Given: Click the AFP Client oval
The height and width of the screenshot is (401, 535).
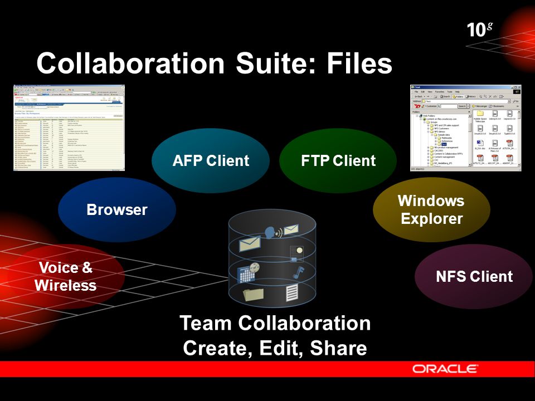Looking at the screenshot, I should click(211, 160).
